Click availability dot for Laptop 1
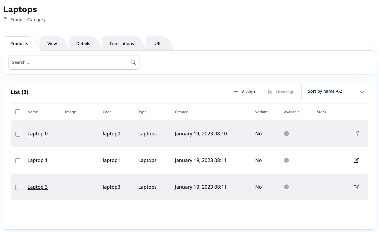 coord(286,160)
